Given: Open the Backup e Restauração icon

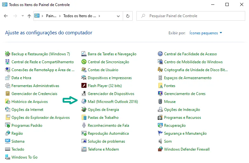Looking at the screenshot, I should pyautogui.click(x=7, y=54).
